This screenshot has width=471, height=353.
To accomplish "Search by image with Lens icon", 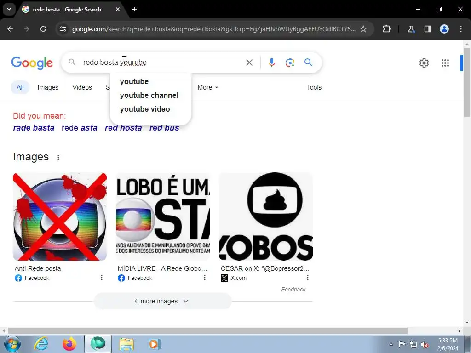I will click(290, 63).
